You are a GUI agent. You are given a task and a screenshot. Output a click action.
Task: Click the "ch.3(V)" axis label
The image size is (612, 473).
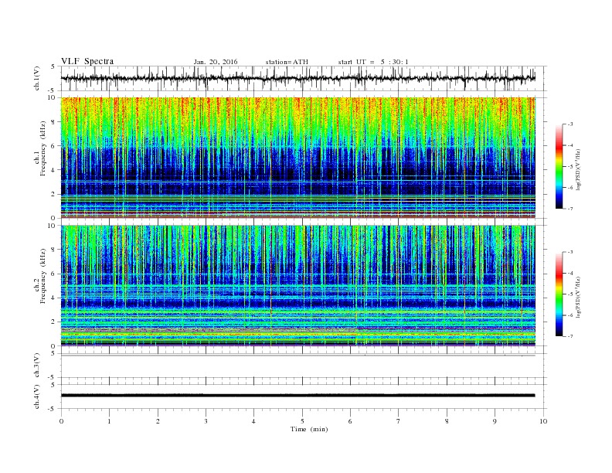coord(37,365)
